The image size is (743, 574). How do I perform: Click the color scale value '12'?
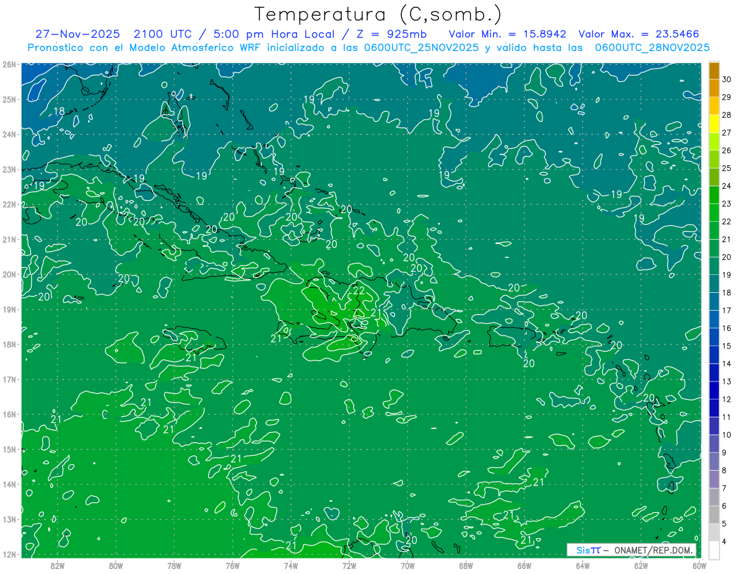click(x=727, y=399)
